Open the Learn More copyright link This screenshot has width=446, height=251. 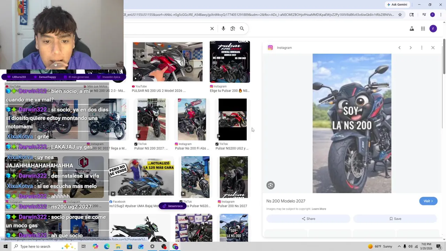coord(319,209)
